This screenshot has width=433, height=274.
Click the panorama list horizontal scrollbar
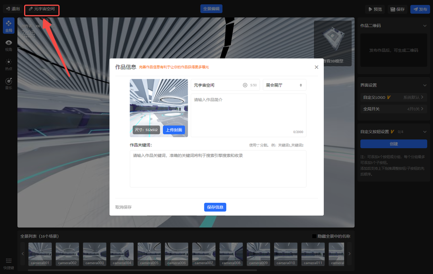142,270
